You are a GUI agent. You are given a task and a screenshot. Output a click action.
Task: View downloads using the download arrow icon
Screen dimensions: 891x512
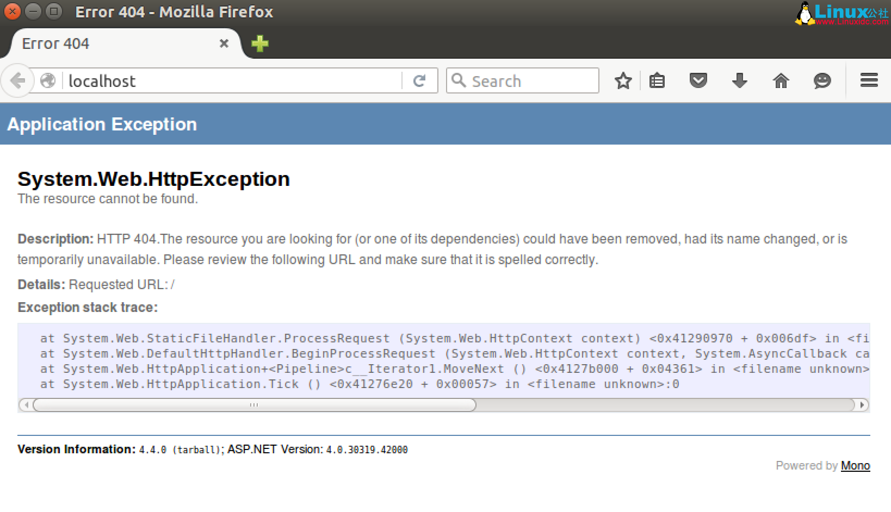[x=739, y=80]
